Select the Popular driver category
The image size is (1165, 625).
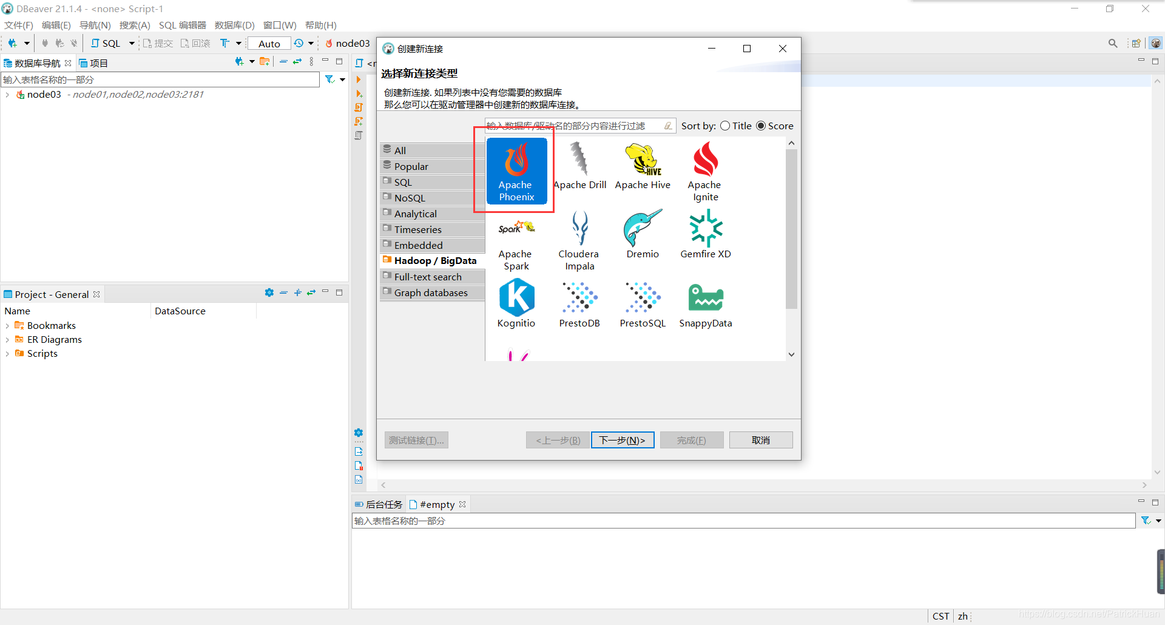433,166
